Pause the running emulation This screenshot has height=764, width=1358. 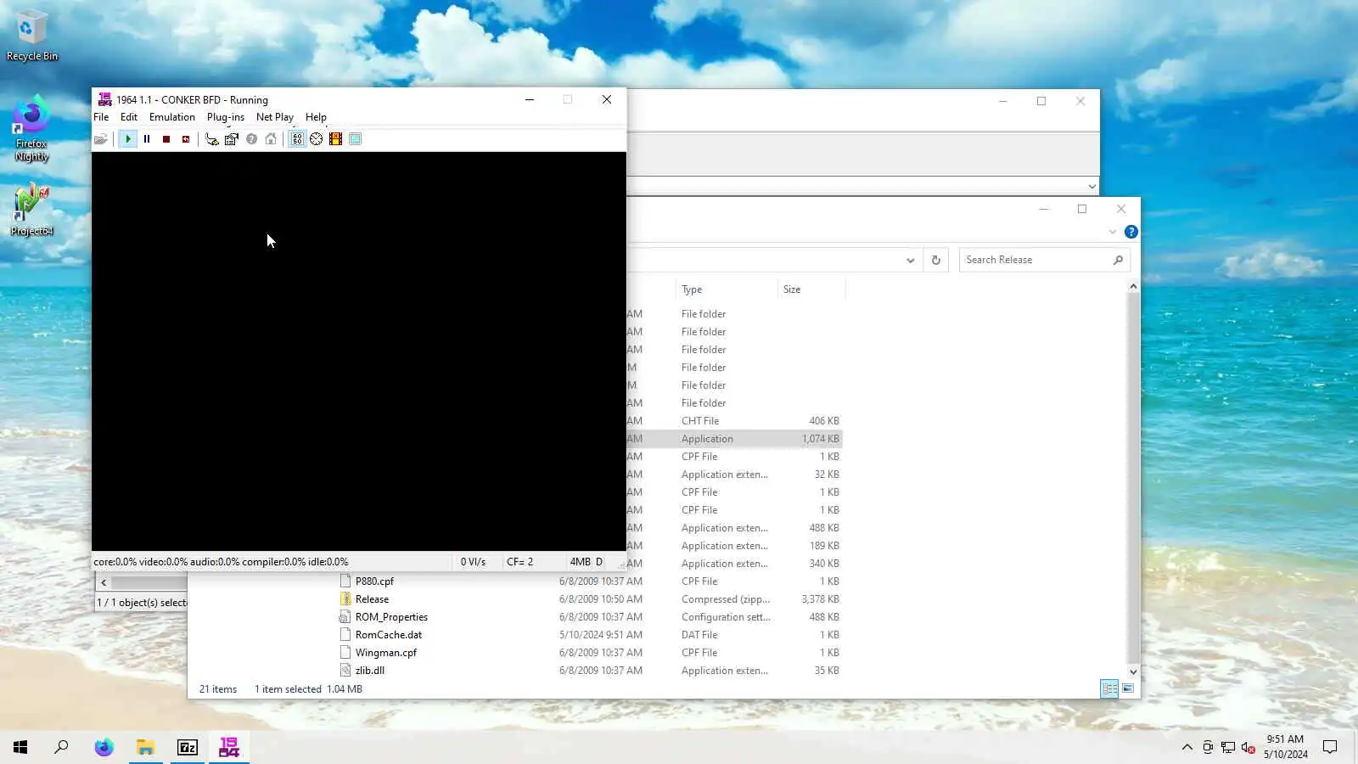(x=147, y=139)
